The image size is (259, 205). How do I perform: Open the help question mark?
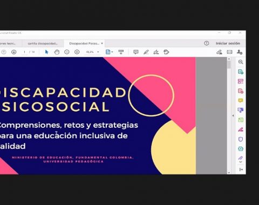pos(207,43)
